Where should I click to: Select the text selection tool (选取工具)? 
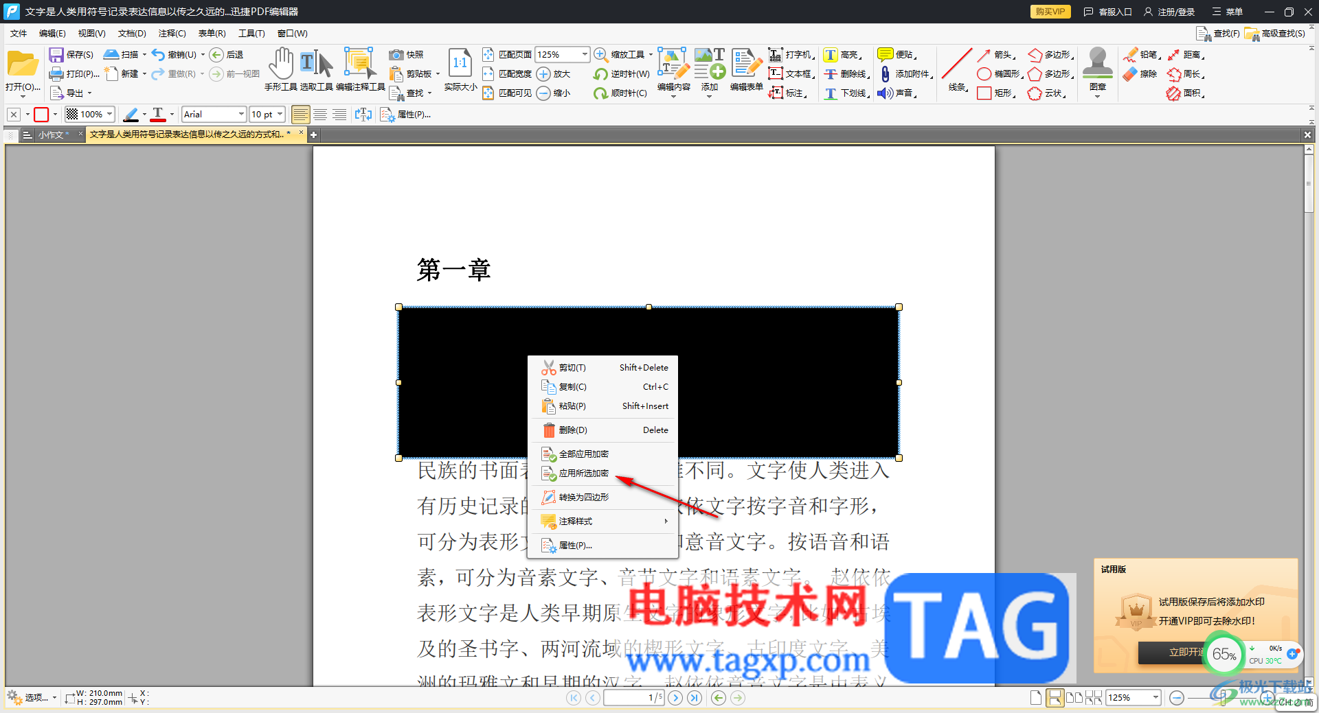pos(317,69)
